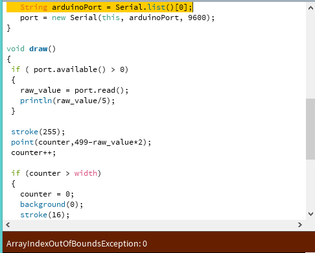Click the scrollbar track above the thumb
Screen dimensions: 315x253
[x=310, y=56]
